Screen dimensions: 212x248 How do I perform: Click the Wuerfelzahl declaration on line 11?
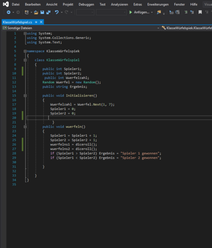pyautogui.click(x=77, y=78)
